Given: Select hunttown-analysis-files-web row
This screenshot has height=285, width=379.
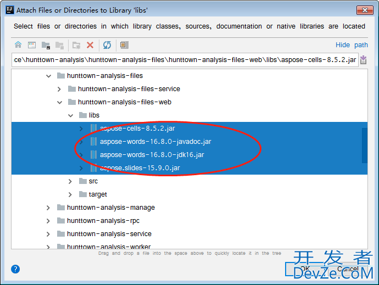Looking at the screenshot, I should click(189, 102).
